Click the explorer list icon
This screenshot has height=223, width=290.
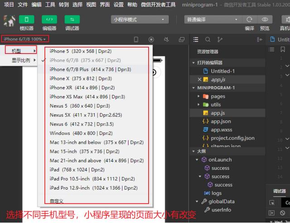click(x=196, y=40)
